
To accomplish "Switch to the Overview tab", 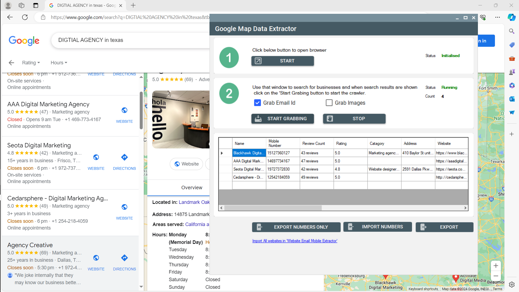I will tap(192, 188).
